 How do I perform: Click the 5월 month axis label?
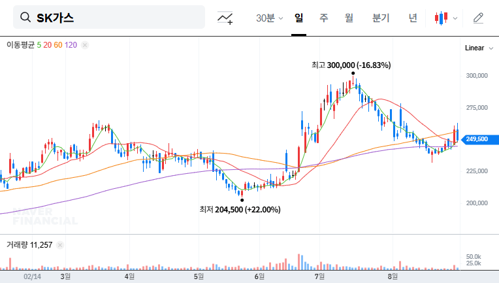[199, 276]
